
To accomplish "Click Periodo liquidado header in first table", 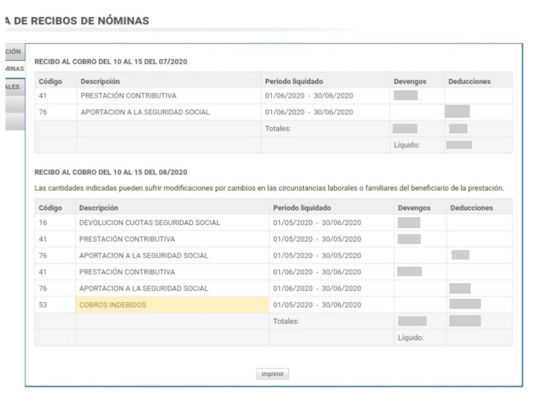I will 294,81.
